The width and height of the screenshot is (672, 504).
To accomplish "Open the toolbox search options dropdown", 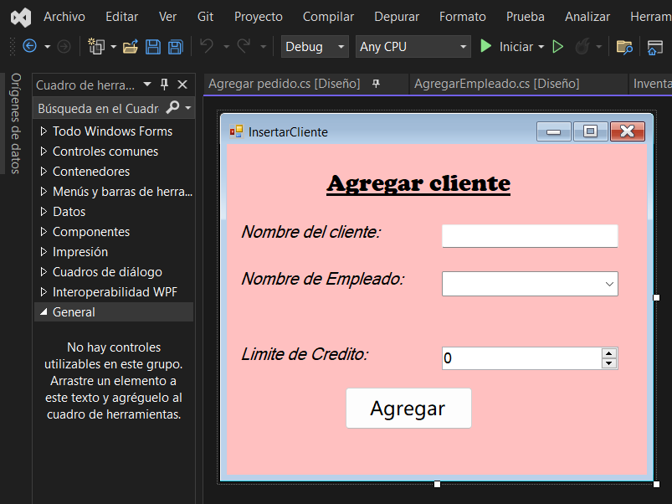I will coord(187,107).
